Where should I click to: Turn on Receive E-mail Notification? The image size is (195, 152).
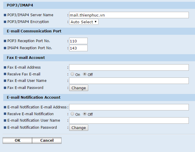coord(72,114)
